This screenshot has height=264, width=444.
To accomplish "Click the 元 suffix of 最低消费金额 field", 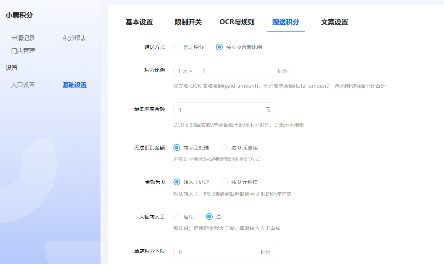I will [268, 109].
